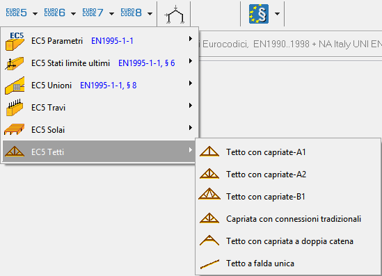Open the Eurocode 8 toolbar button
Viewport: 382px width, 276px height.
[x=131, y=13]
